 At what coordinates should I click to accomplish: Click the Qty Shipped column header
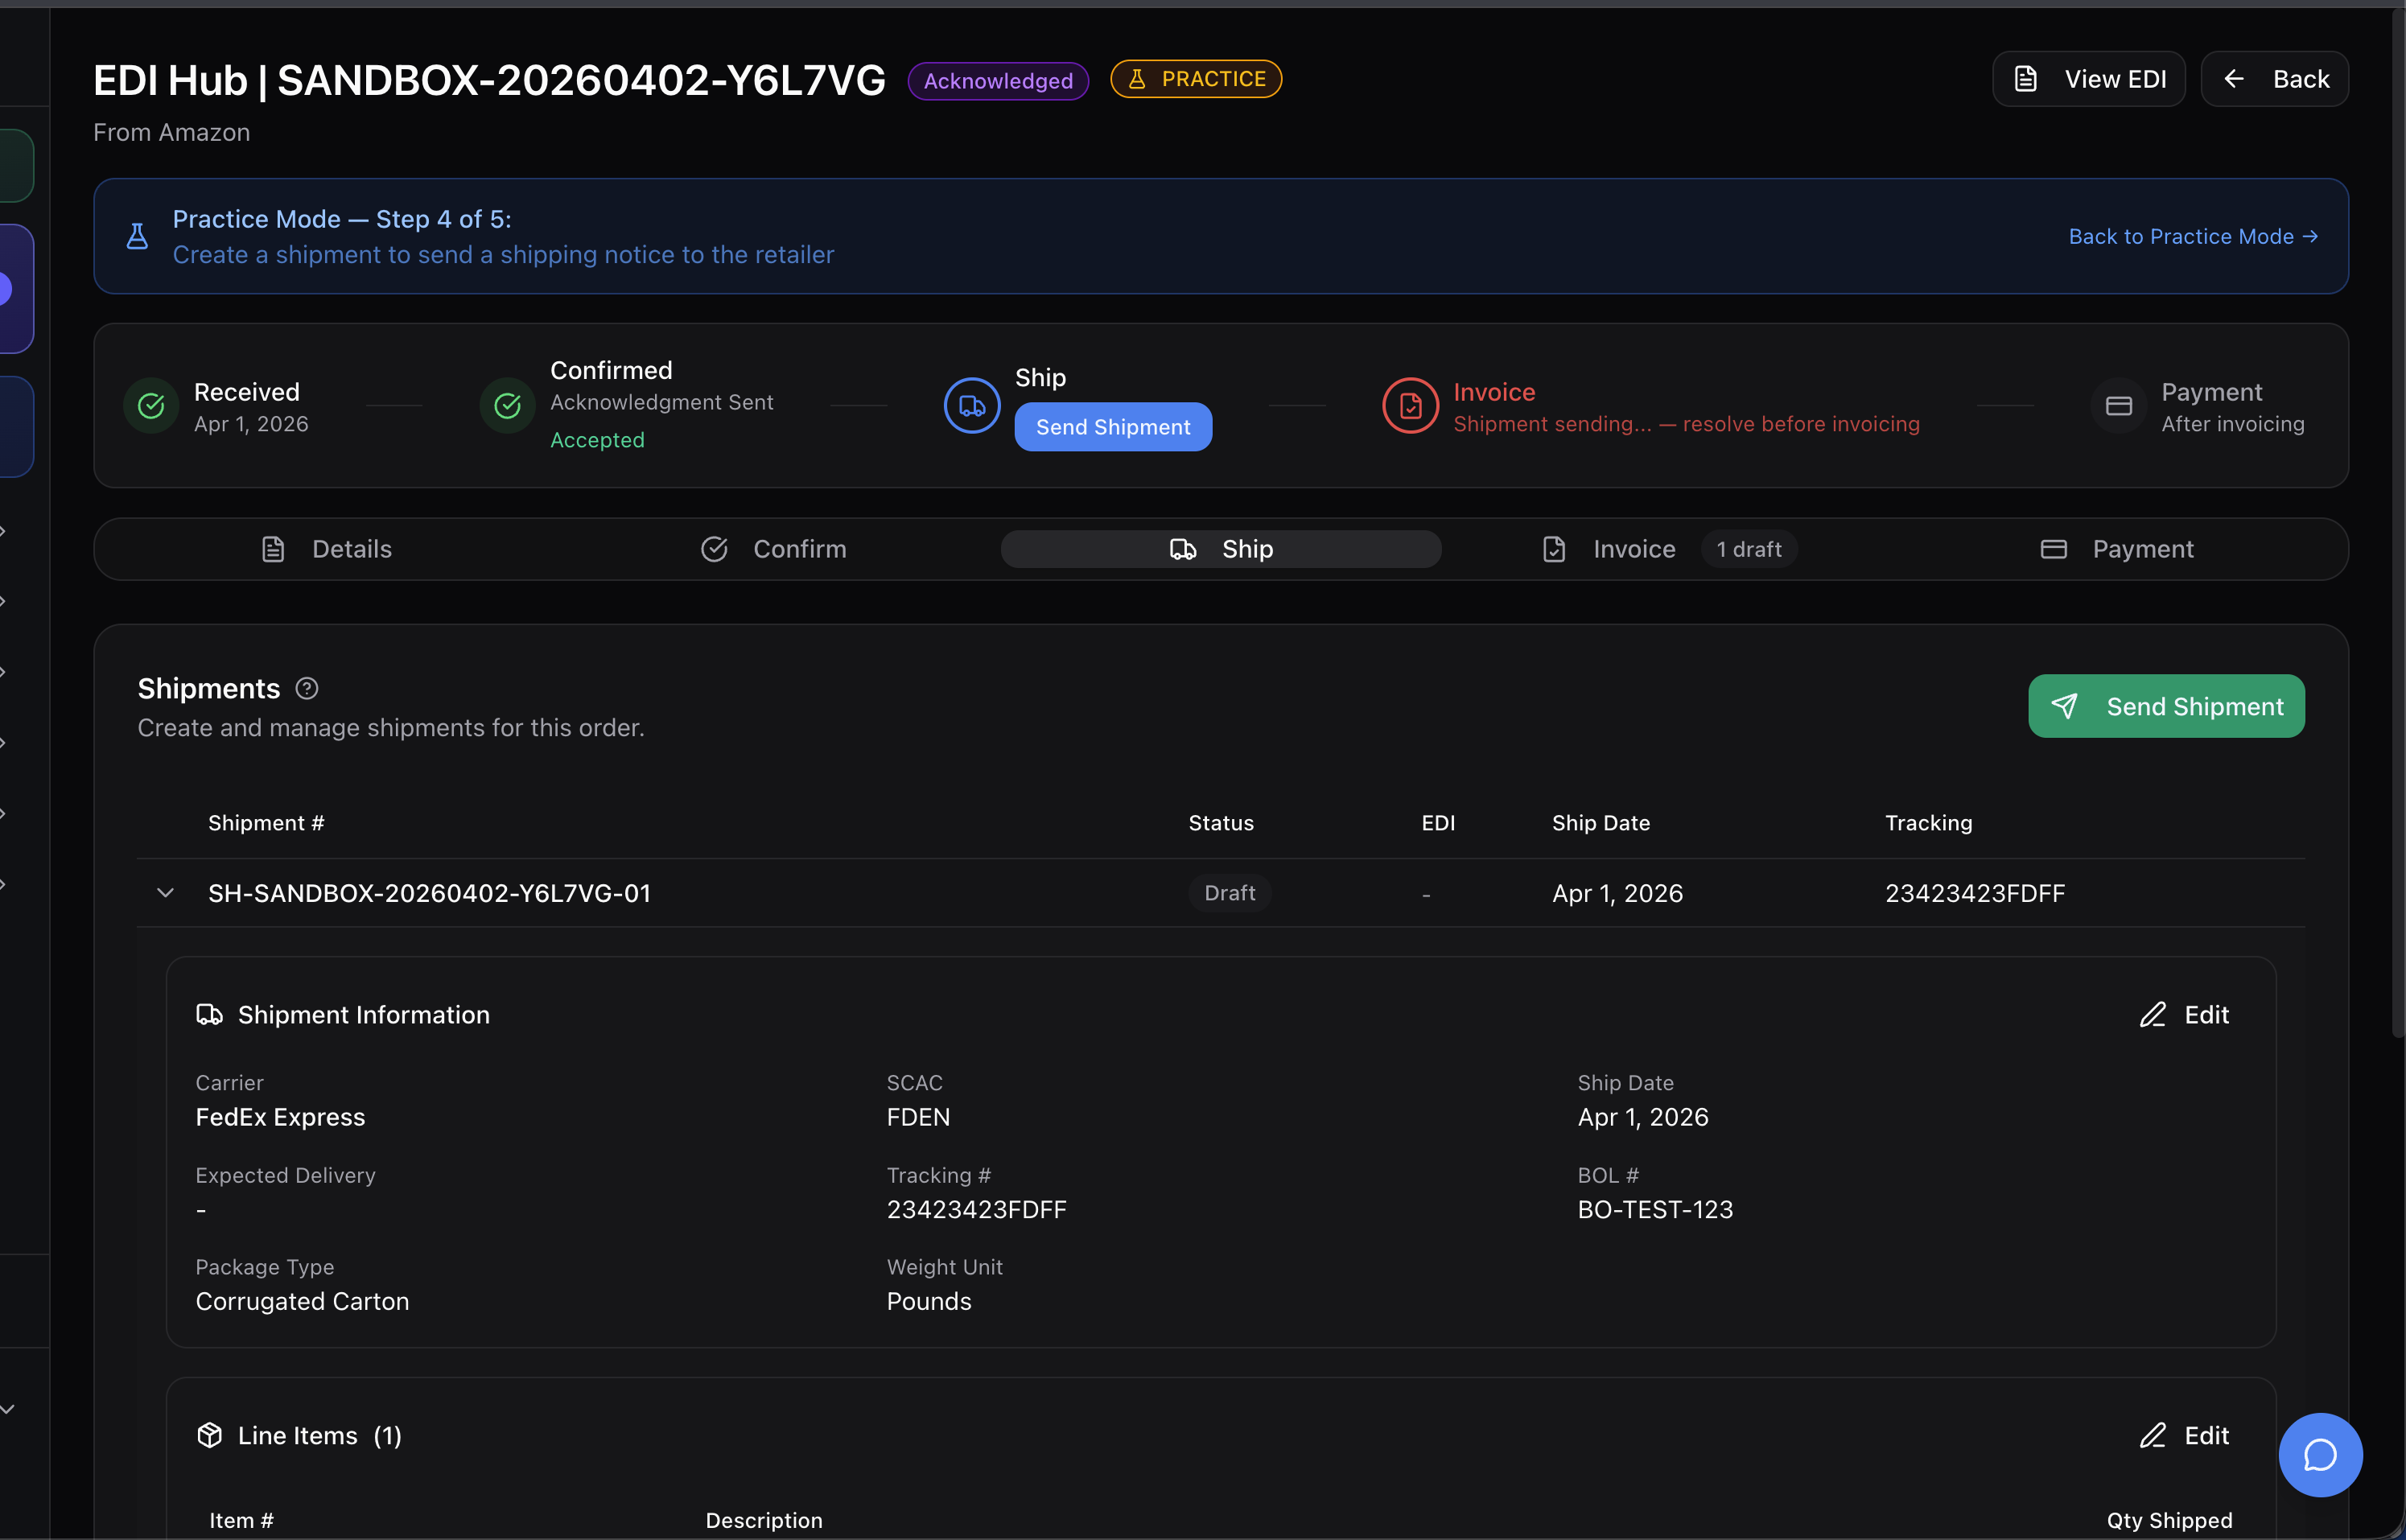click(2169, 1520)
